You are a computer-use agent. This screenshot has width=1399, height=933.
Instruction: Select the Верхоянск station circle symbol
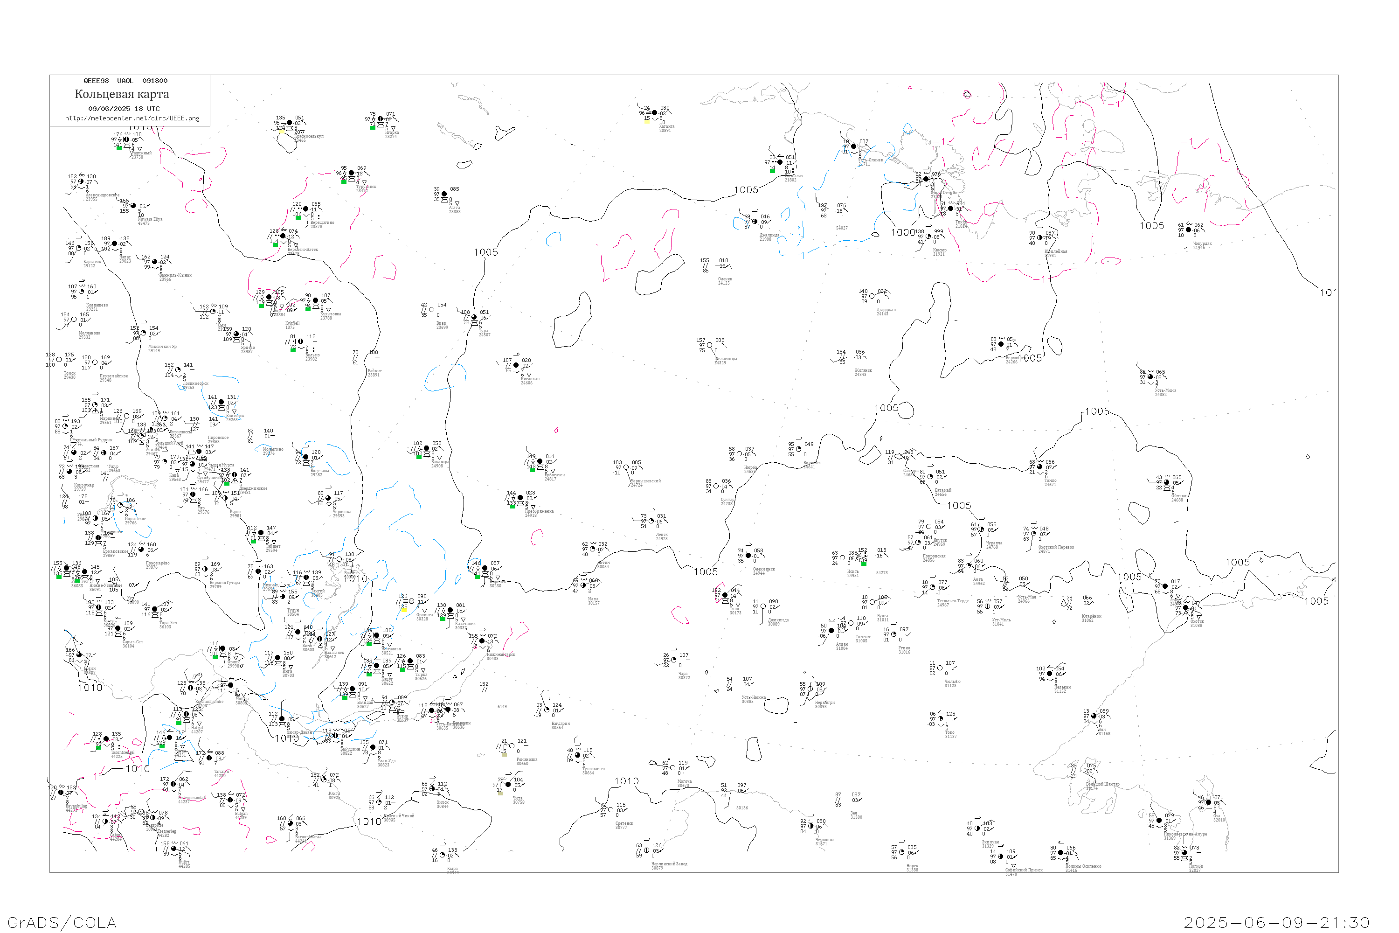(1001, 344)
